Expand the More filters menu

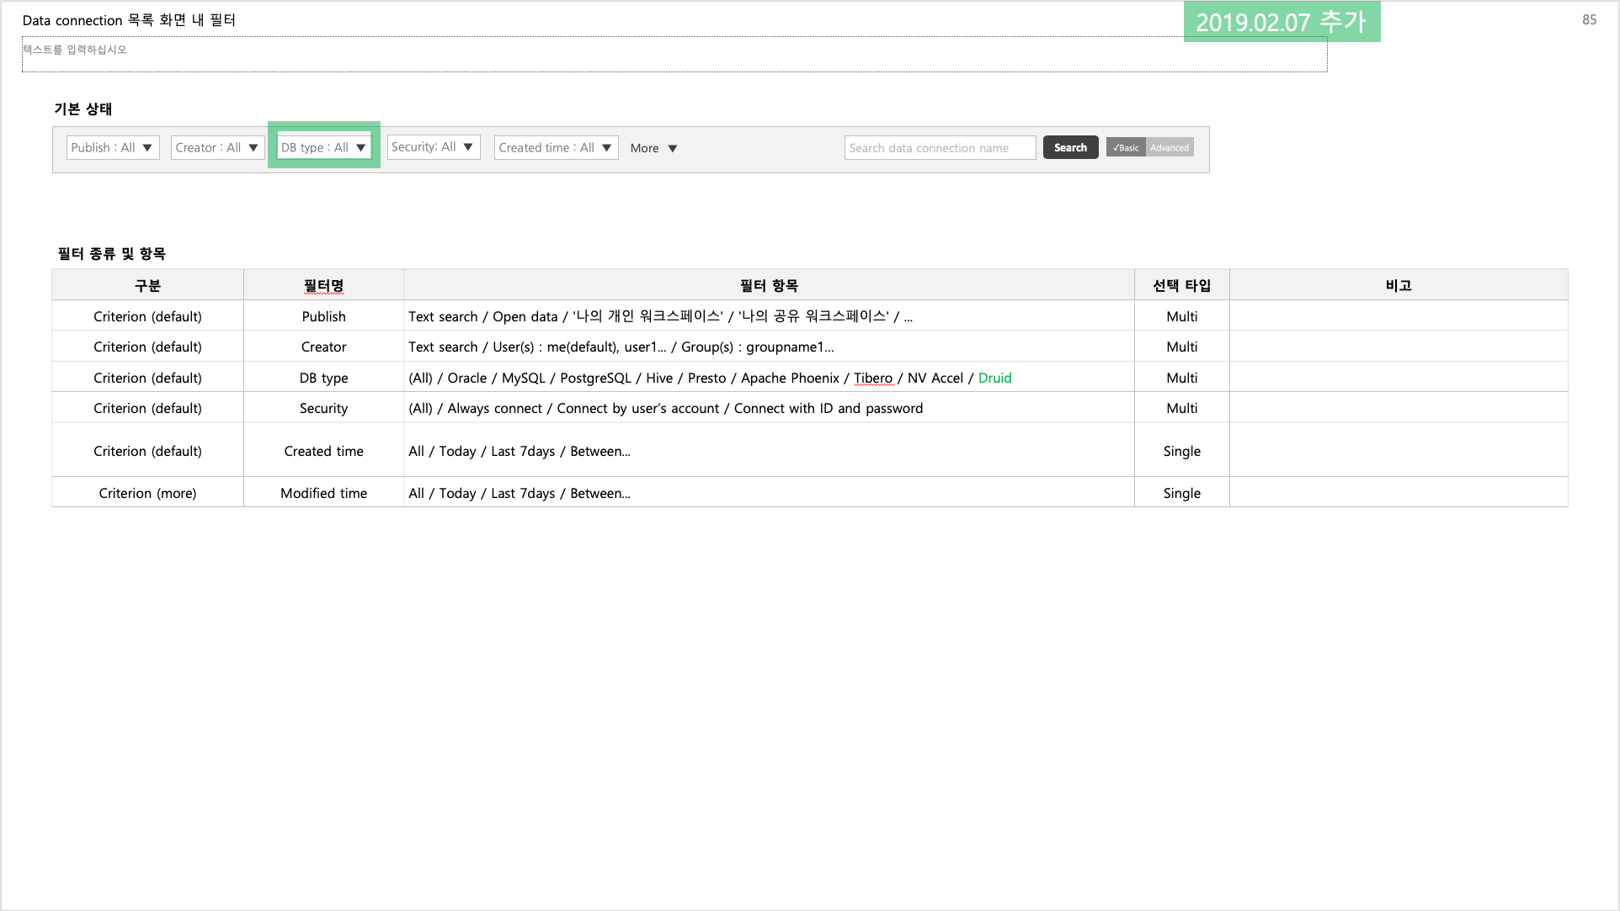tap(654, 148)
